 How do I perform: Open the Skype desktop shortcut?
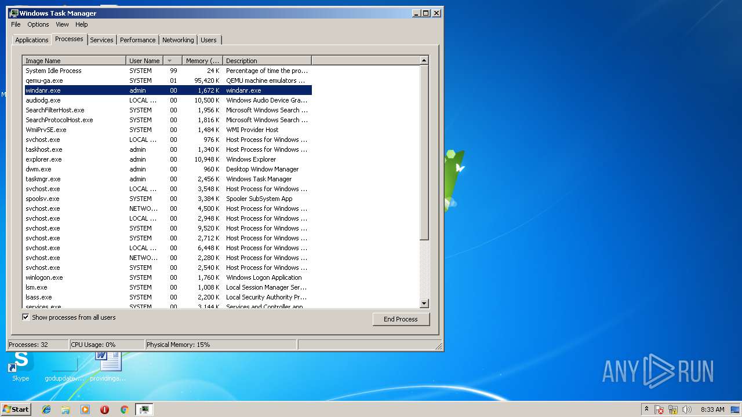click(21, 366)
